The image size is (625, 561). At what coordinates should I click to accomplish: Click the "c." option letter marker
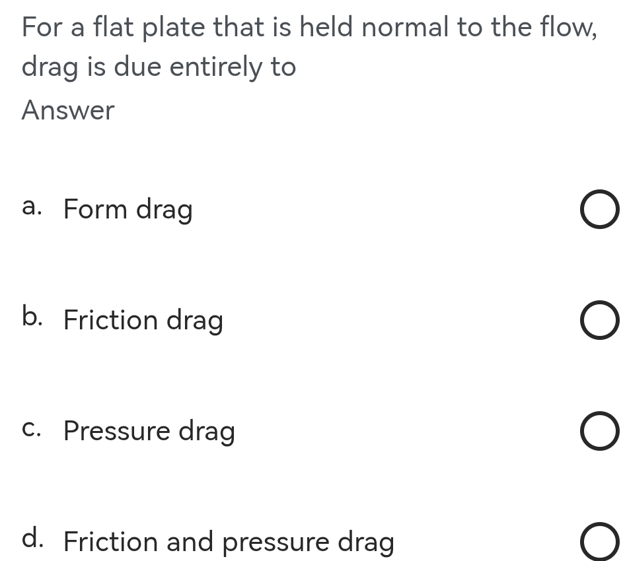pyautogui.click(x=32, y=429)
